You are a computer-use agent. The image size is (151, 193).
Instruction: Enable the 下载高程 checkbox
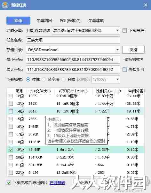tap(124, 30)
